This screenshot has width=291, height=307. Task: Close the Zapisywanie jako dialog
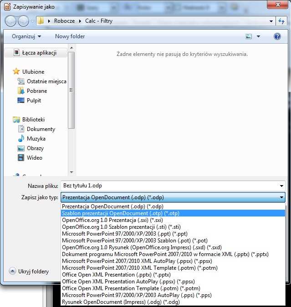tap(278, 5)
